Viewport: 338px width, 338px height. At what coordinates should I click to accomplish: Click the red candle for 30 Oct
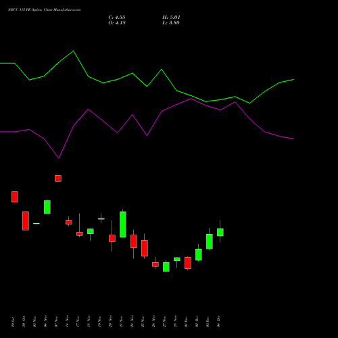coord(26,221)
